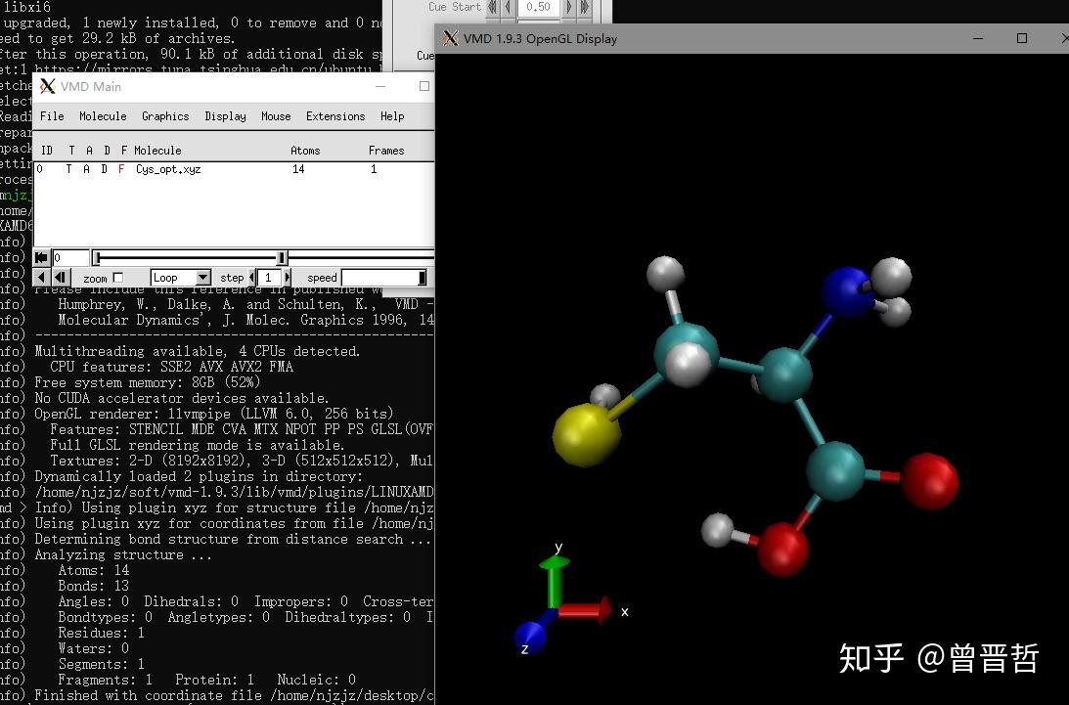Image resolution: width=1069 pixels, height=705 pixels.
Task: Click the step value increment arrow
Action: click(289, 277)
